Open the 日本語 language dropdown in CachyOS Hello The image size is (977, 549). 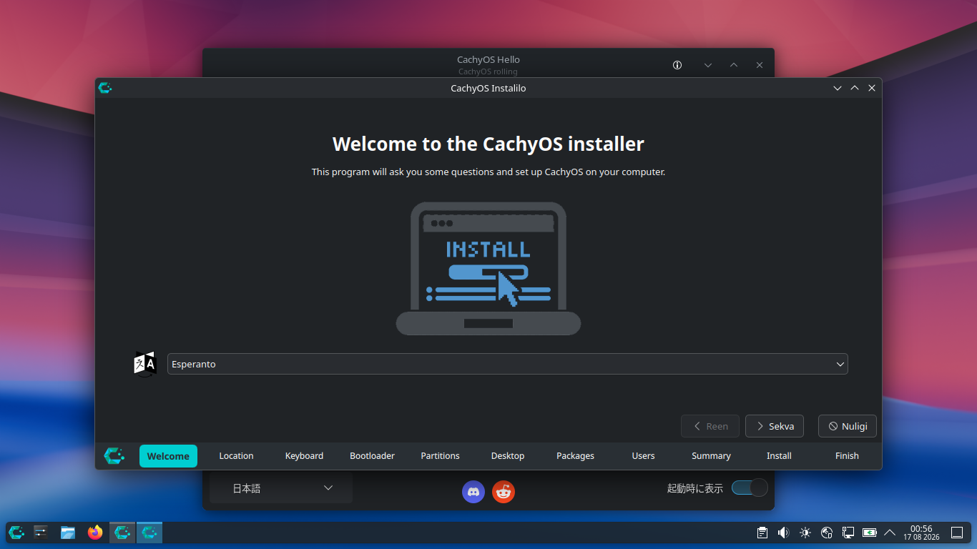click(x=281, y=488)
